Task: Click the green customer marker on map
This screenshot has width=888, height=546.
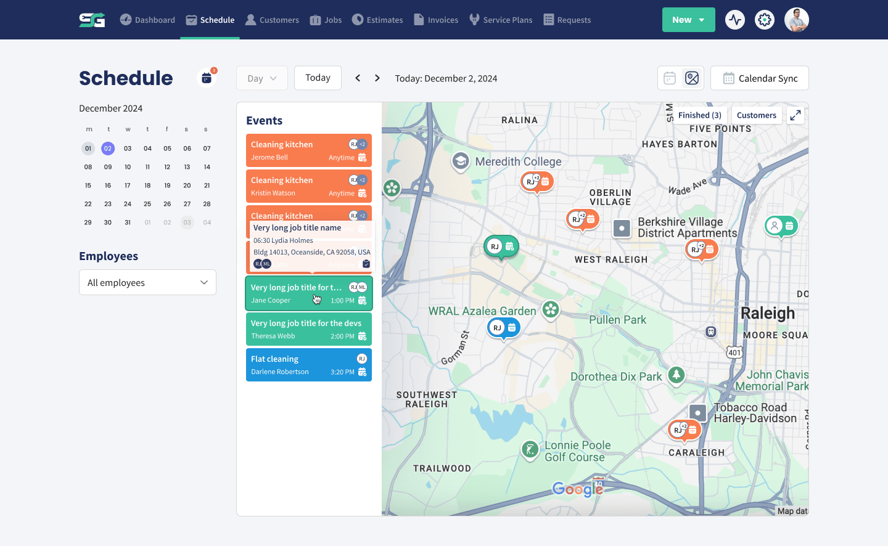Action: (x=781, y=226)
